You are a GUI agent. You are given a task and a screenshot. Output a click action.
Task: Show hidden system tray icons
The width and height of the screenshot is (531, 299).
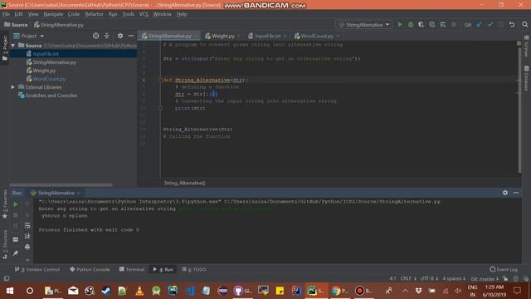pos(405,291)
